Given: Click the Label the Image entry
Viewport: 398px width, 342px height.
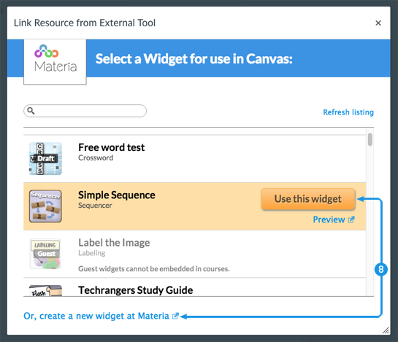Looking at the screenshot, I should pos(195,254).
